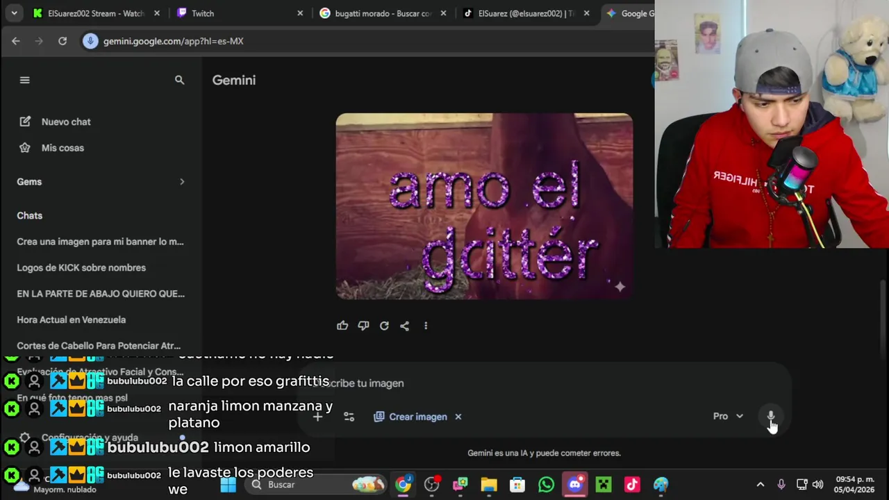Open the Gemini sidebar hamburger menu

[25, 80]
